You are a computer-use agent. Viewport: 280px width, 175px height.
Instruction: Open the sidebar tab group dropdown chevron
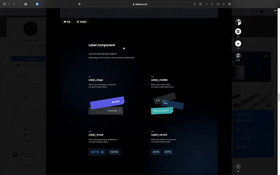coord(9,4)
